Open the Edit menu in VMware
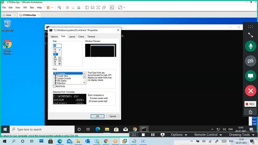 [x=10, y=8]
